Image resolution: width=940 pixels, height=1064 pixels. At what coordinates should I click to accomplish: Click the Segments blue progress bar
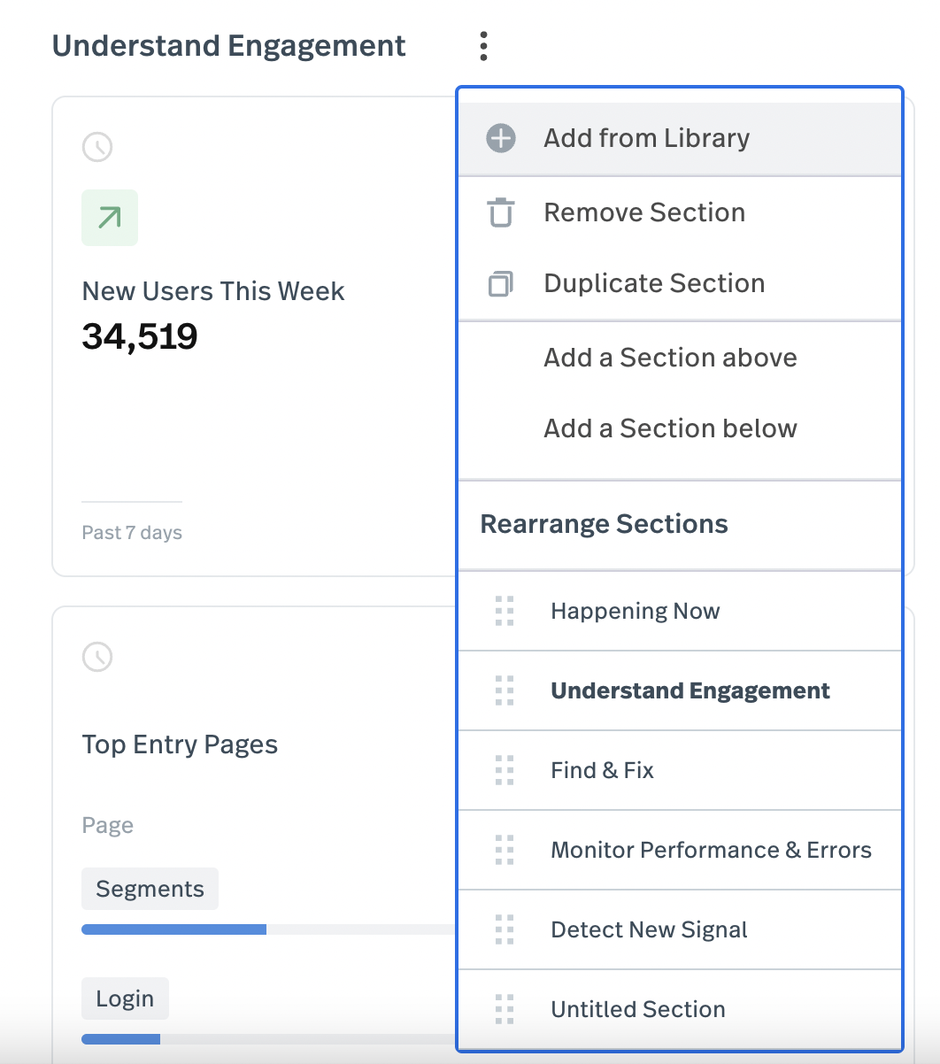tap(173, 929)
